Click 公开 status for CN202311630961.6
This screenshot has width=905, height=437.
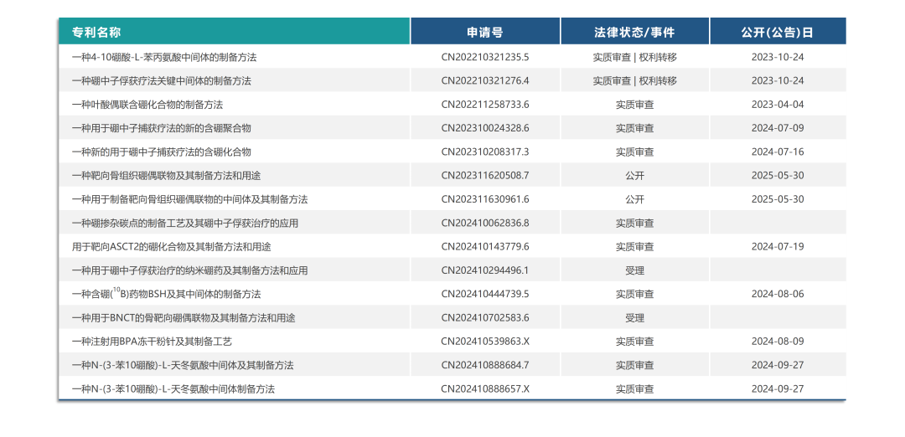coord(635,199)
